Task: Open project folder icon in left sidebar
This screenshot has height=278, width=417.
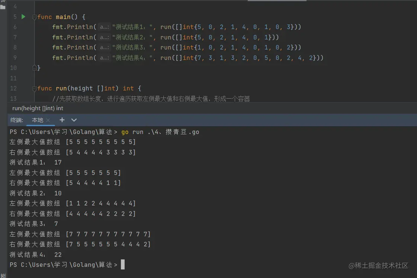Action: coord(3,7)
